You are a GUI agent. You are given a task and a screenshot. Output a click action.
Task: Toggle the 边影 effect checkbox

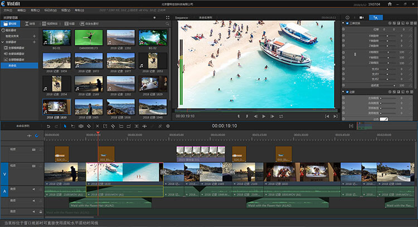pos(348,92)
